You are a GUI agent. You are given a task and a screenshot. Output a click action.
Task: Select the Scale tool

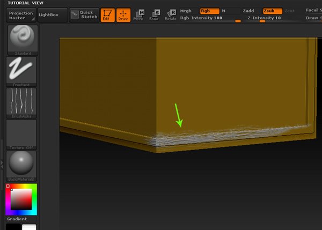(x=155, y=15)
